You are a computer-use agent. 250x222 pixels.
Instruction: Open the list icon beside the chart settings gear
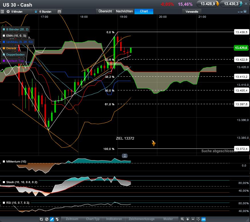(x=2, y=12)
